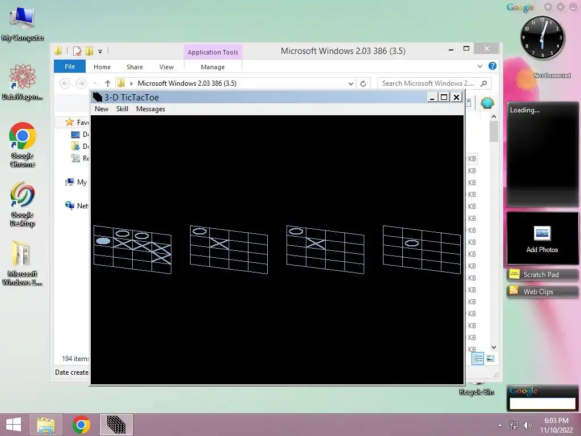Expand the ribbon with the chevron
Viewport: 581px width, 436px height.
480,66
